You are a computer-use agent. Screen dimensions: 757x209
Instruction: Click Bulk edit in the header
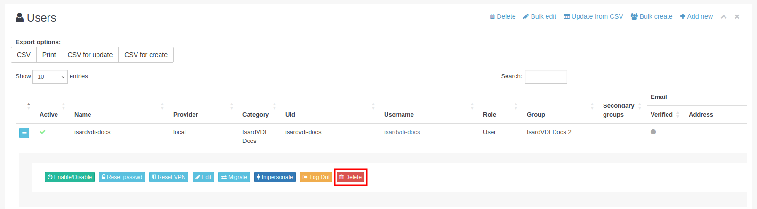point(540,16)
